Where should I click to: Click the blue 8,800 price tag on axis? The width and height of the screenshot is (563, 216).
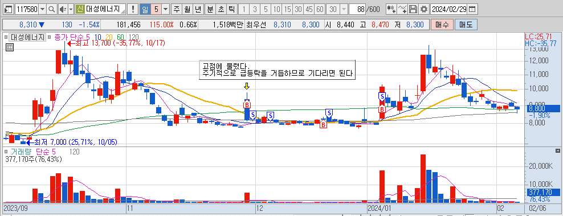click(542, 108)
